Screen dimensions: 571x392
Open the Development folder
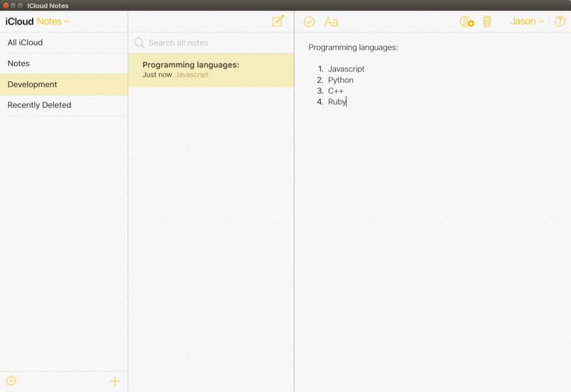pyautogui.click(x=63, y=84)
